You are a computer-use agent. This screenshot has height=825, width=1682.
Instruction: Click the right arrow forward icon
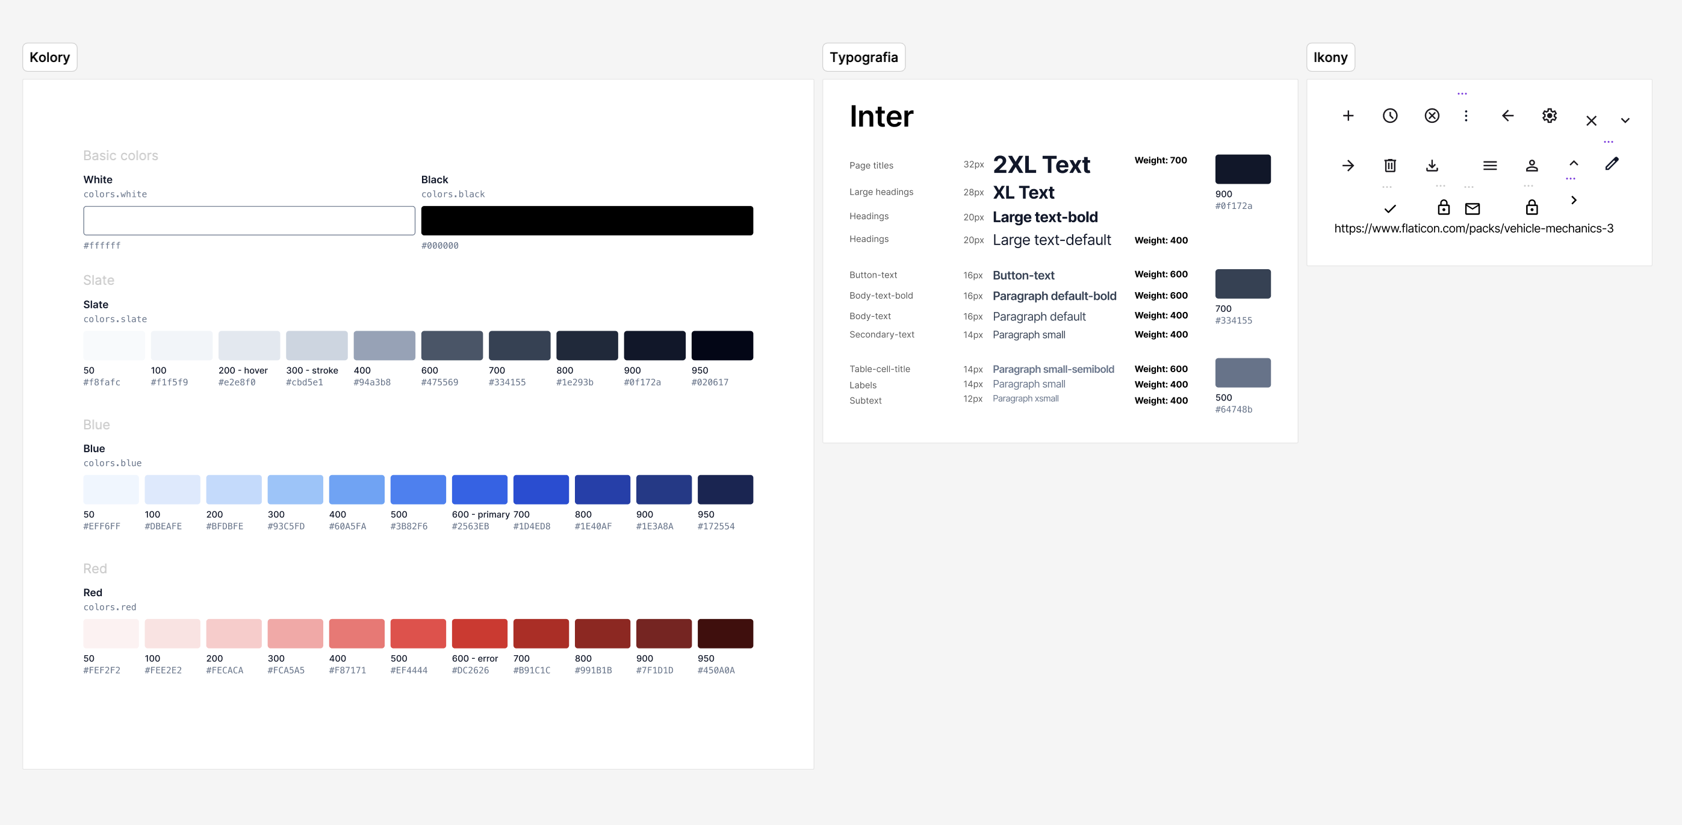1348,166
